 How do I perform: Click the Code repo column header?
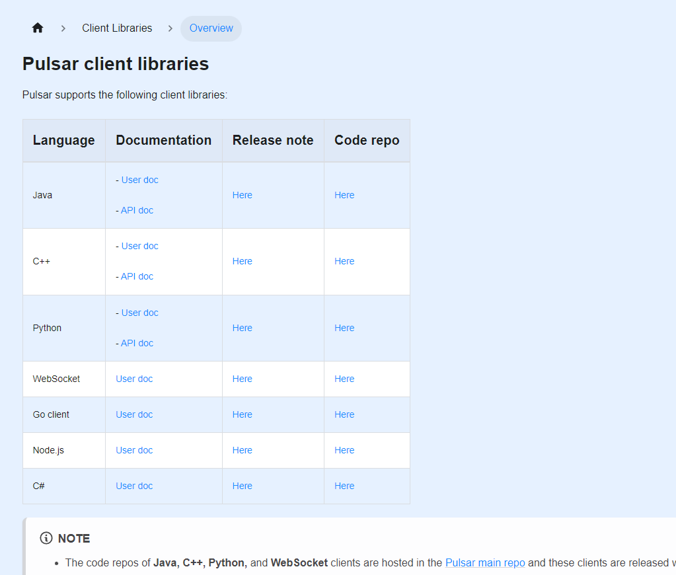tap(367, 140)
